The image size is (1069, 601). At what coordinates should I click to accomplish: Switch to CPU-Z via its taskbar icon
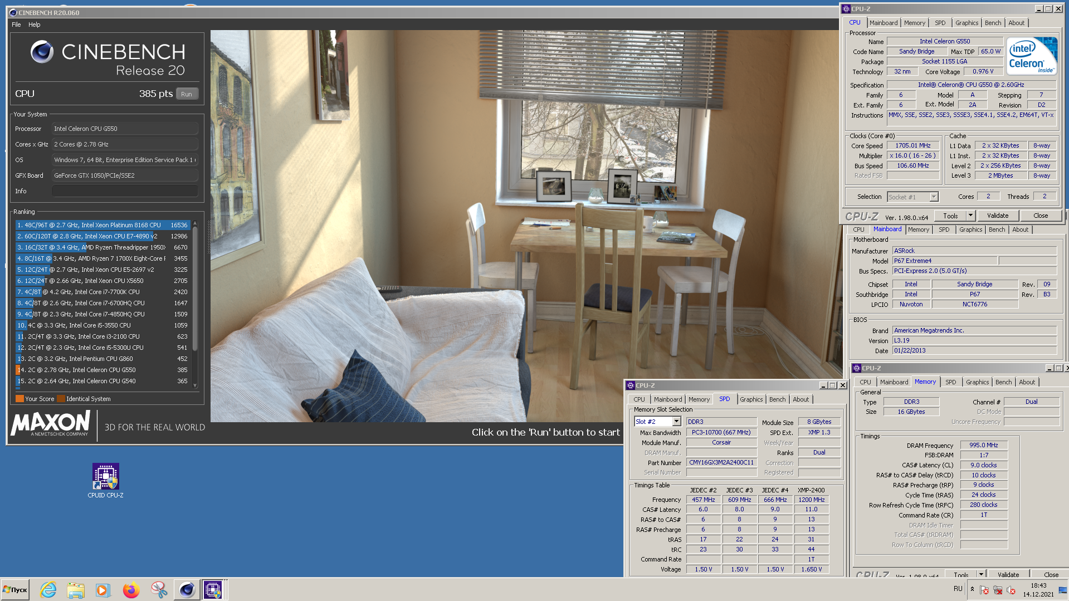[x=213, y=589]
